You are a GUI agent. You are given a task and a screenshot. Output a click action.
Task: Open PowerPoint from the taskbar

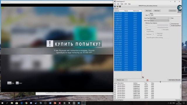click(x=55, y=103)
